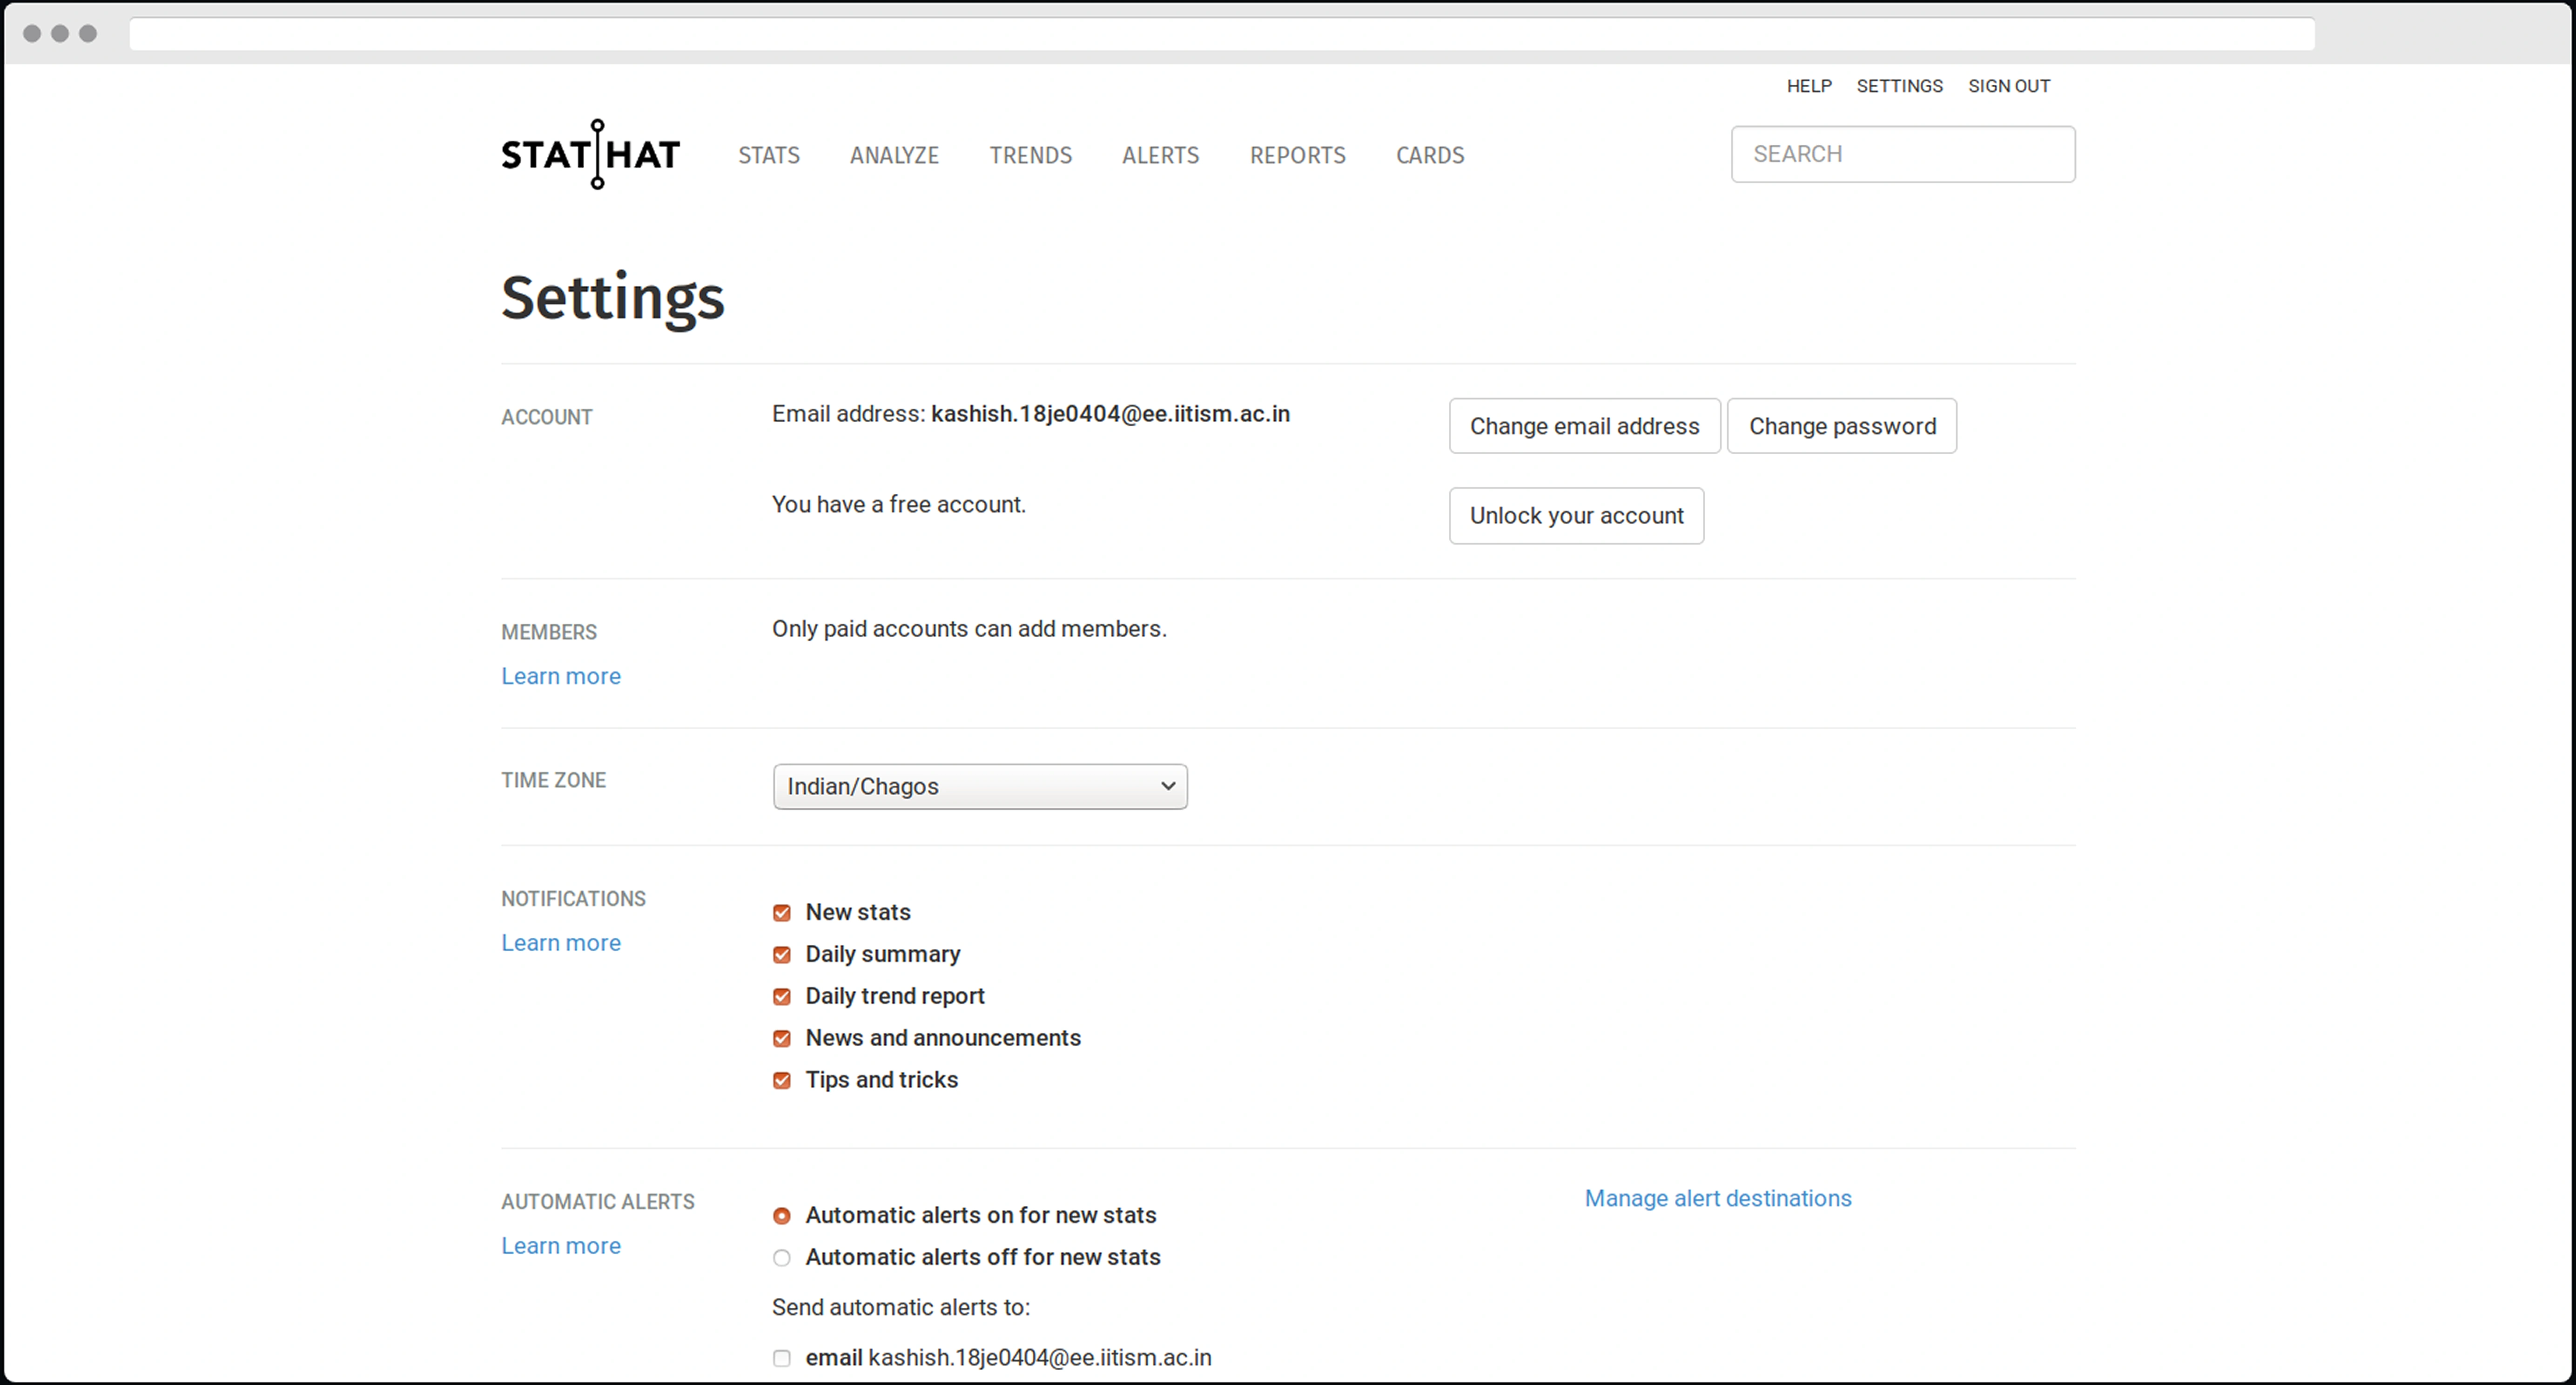Open Manage alert destinations link

tap(1717, 1198)
